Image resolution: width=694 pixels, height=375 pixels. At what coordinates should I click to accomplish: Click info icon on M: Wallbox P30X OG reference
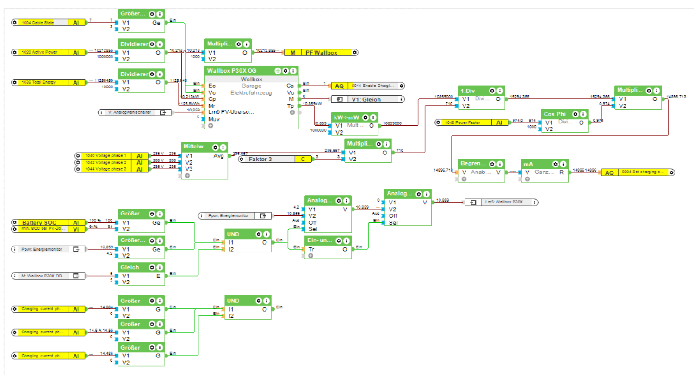coord(14,276)
